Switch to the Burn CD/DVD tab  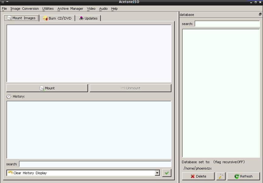tap(57, 18)
